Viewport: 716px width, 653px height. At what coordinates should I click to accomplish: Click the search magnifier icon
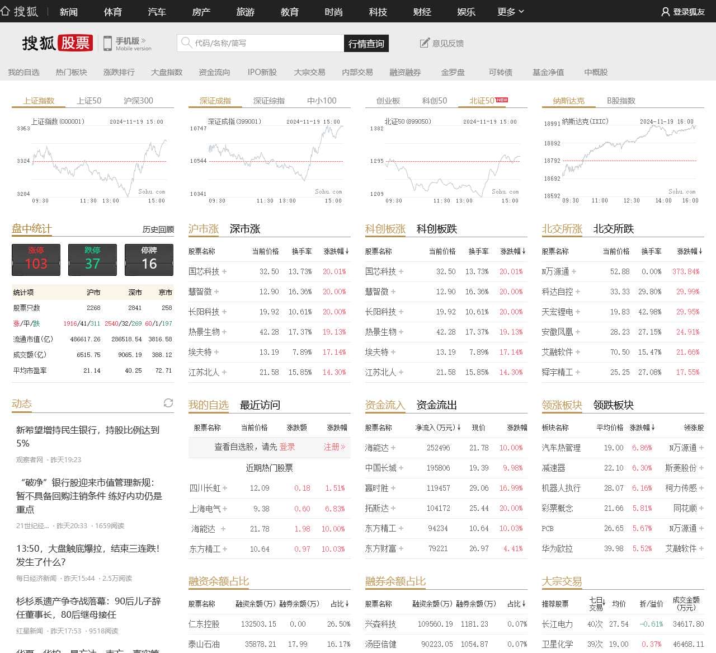[x=186, y=43]
